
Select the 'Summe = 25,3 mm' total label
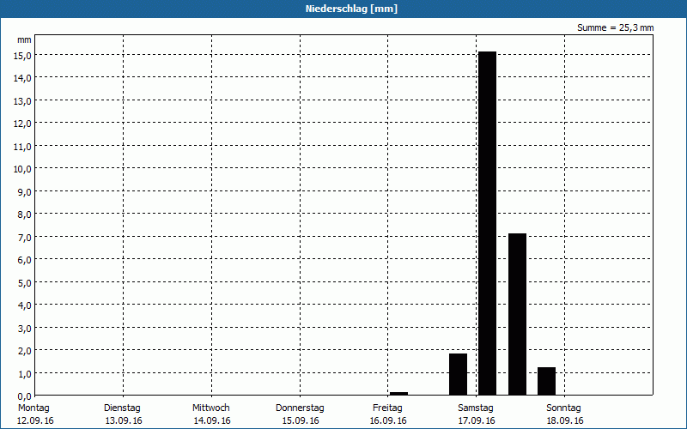coord(615,27)
